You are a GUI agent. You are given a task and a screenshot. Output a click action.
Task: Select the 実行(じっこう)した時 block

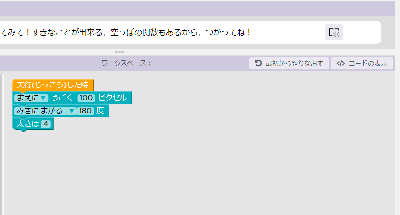coord(53,85)
